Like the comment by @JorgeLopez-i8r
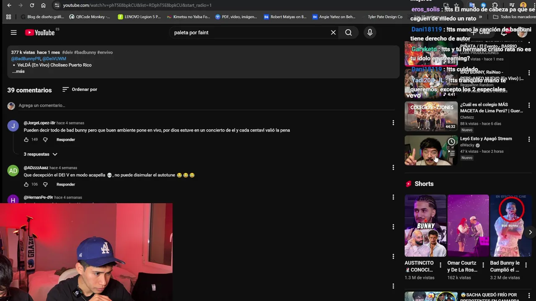The height and width of the screenshot is (301, 536). (26, 140)
